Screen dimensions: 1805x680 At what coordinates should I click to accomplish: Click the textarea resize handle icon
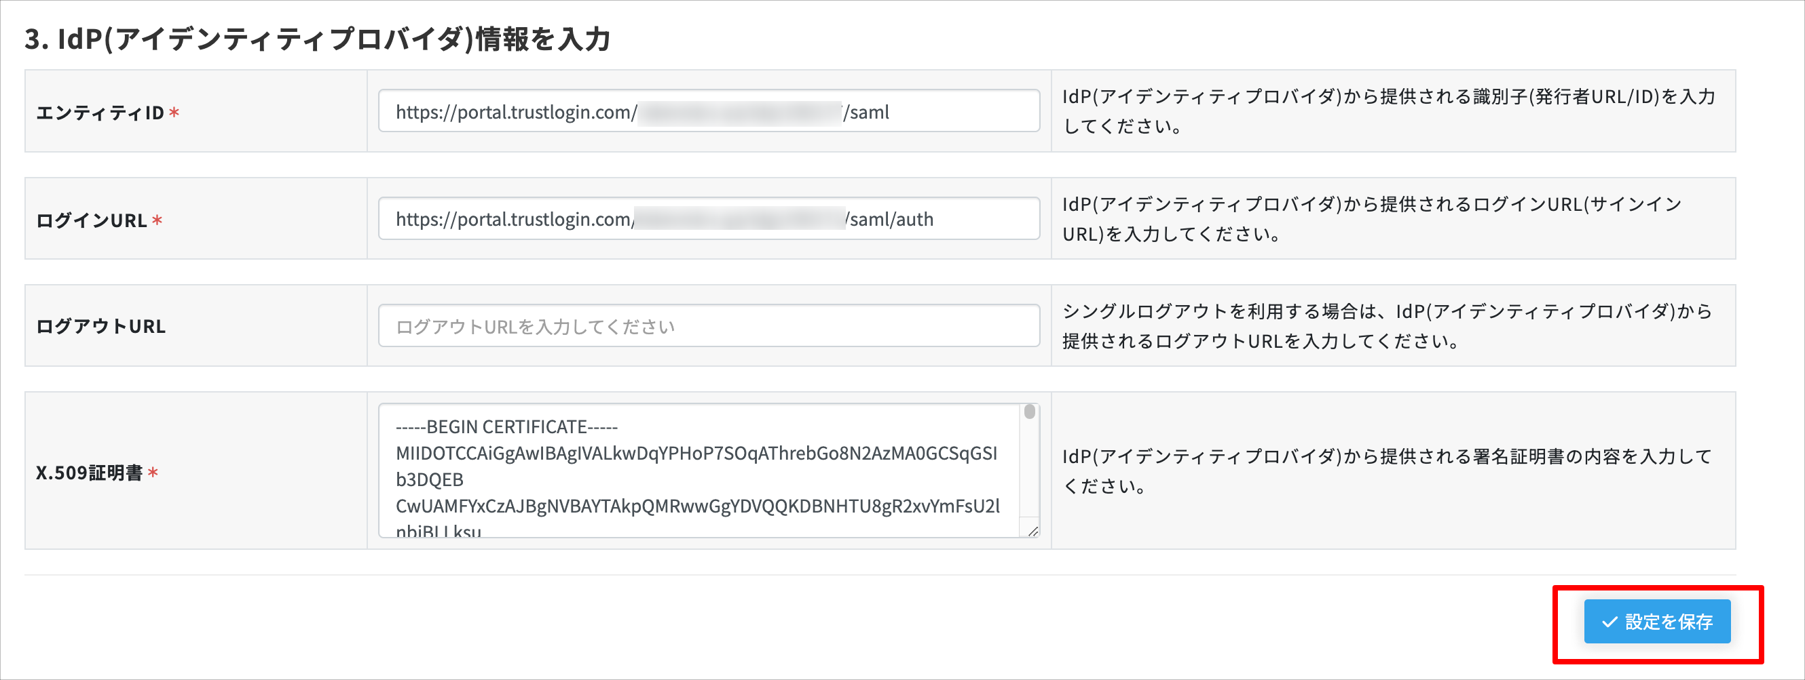1032,532
